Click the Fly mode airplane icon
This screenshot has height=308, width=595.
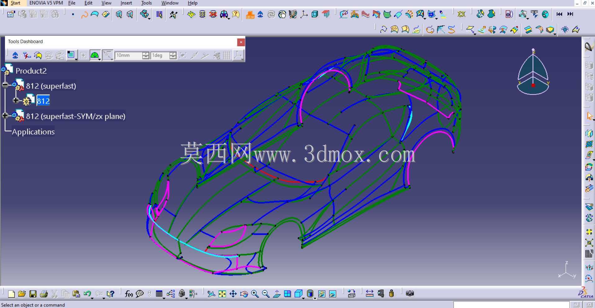(211, 294)
